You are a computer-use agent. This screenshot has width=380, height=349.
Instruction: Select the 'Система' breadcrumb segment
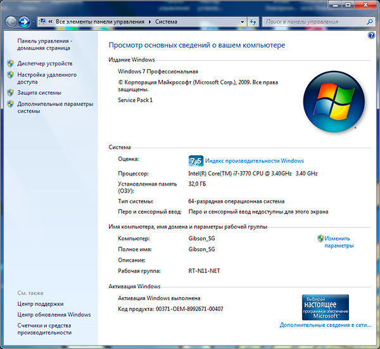[x=166, y=22]
